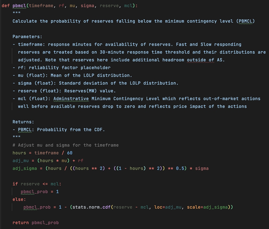Viewport: 269px width, 229px height.
Task: Click the sigma parameter in function signature
Action: tap(87, 6)
